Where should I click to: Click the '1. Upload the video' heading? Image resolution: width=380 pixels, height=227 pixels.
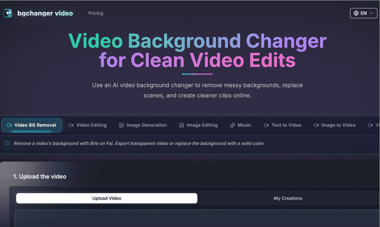[x=40, y=177]
